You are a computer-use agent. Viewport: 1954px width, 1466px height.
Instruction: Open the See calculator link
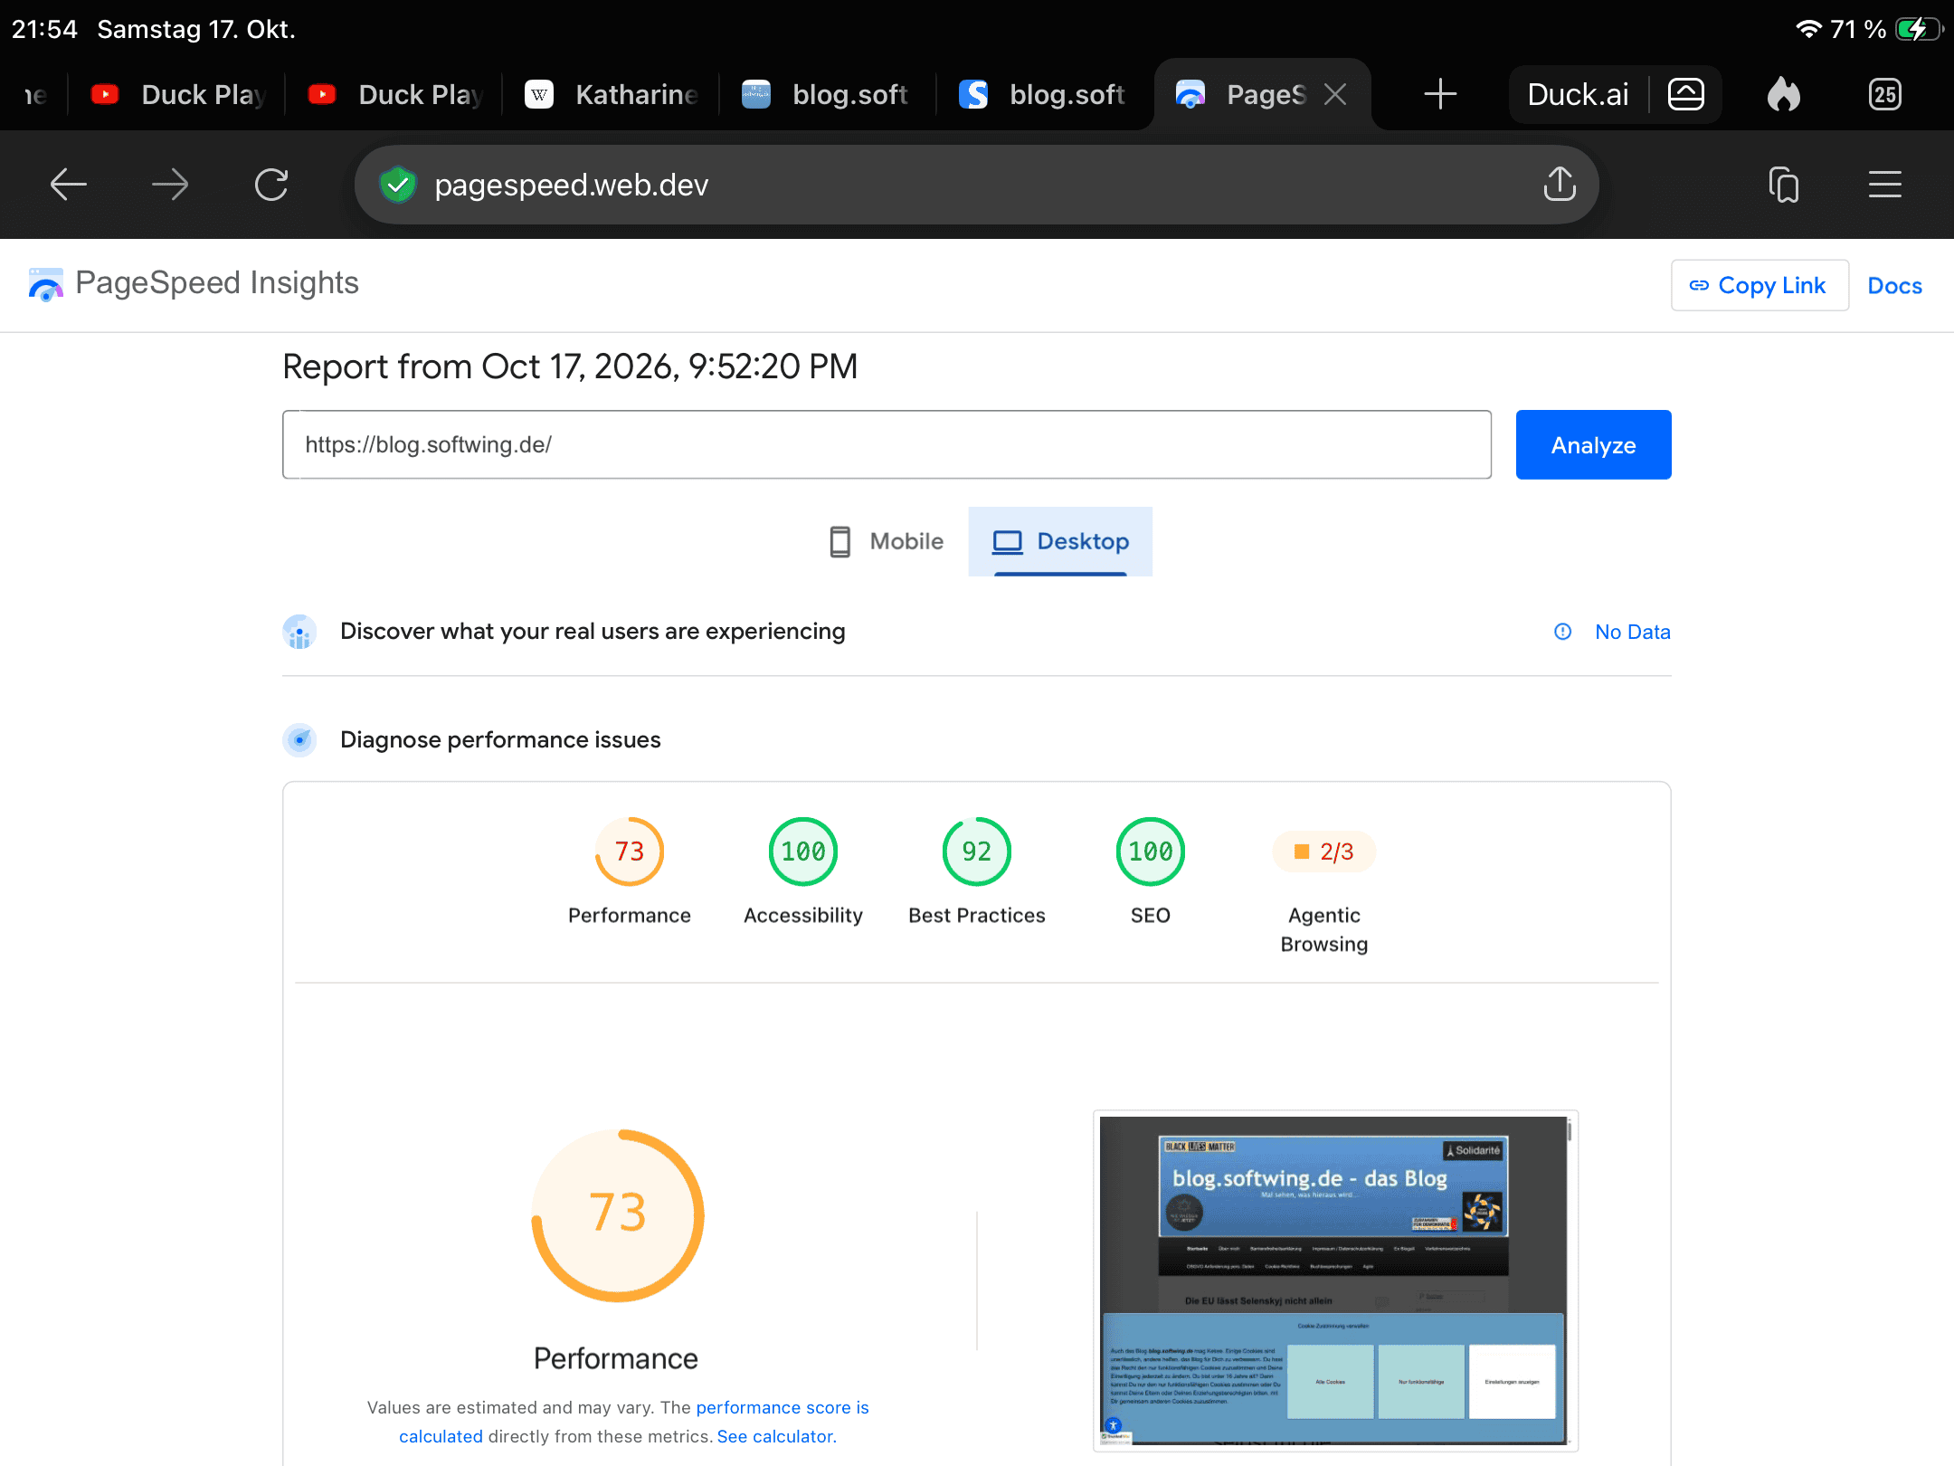coord(776,1436)
